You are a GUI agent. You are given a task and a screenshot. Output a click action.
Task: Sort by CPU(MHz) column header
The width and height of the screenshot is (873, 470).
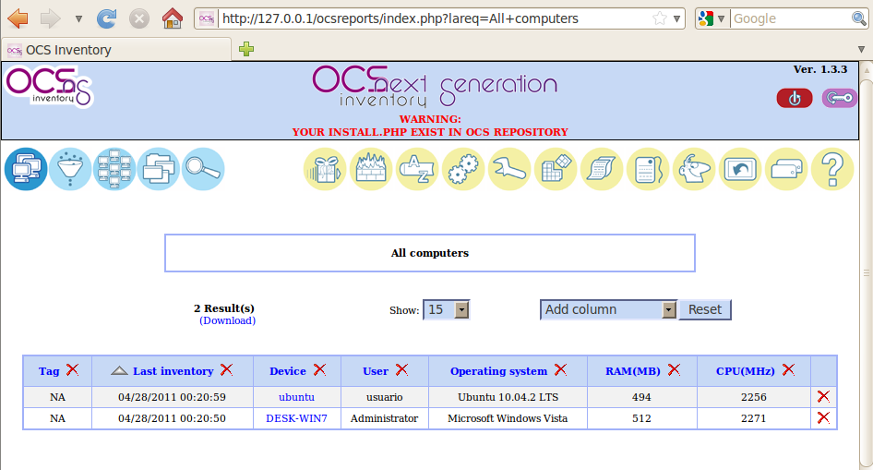tap(746, 371)
